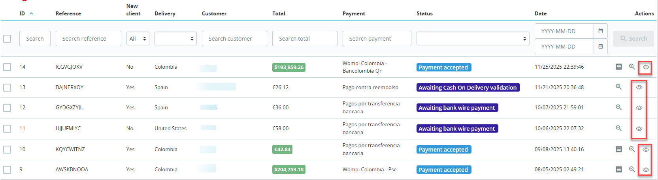
Task: Open invoice icon for order 10
Action: (619, 149)
